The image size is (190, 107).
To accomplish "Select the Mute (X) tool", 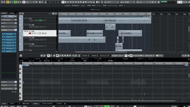I will [x=78, y=2].
